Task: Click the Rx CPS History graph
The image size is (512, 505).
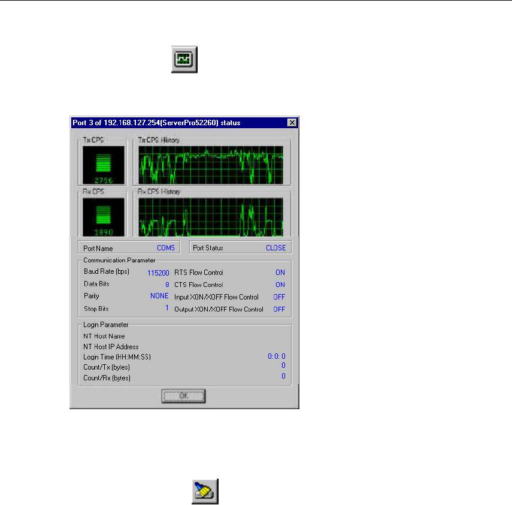Action: 211,217
